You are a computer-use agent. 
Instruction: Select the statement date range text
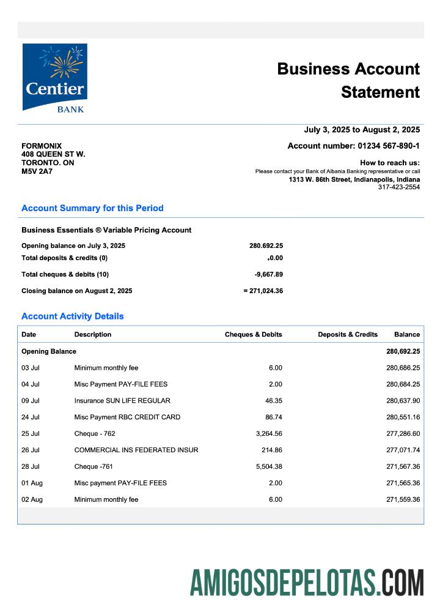(362, 130)
